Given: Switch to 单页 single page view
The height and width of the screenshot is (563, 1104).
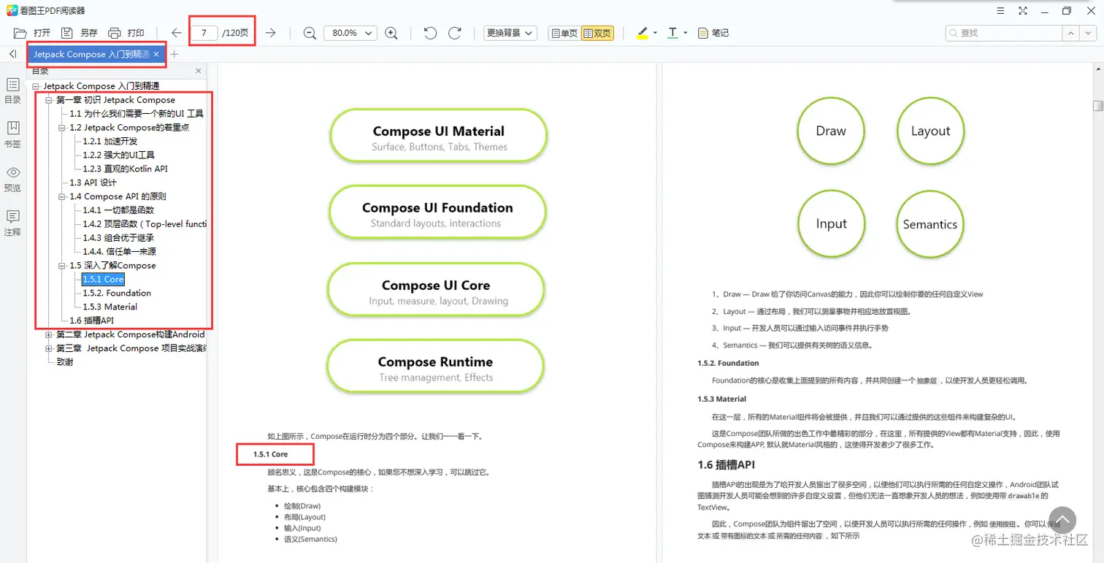Looking at the screenshot, I should point(564,33).
